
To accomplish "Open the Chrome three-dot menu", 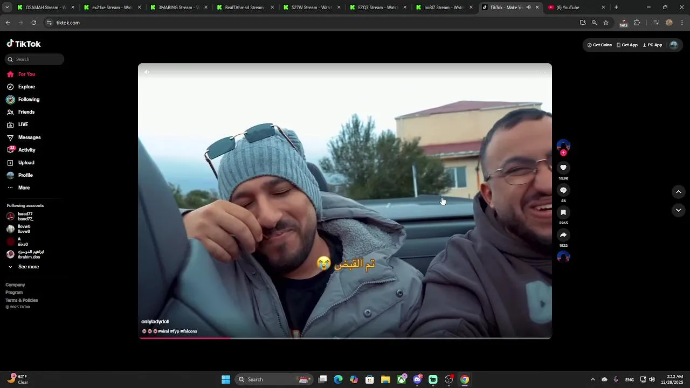I will click(x=682, y=23).
